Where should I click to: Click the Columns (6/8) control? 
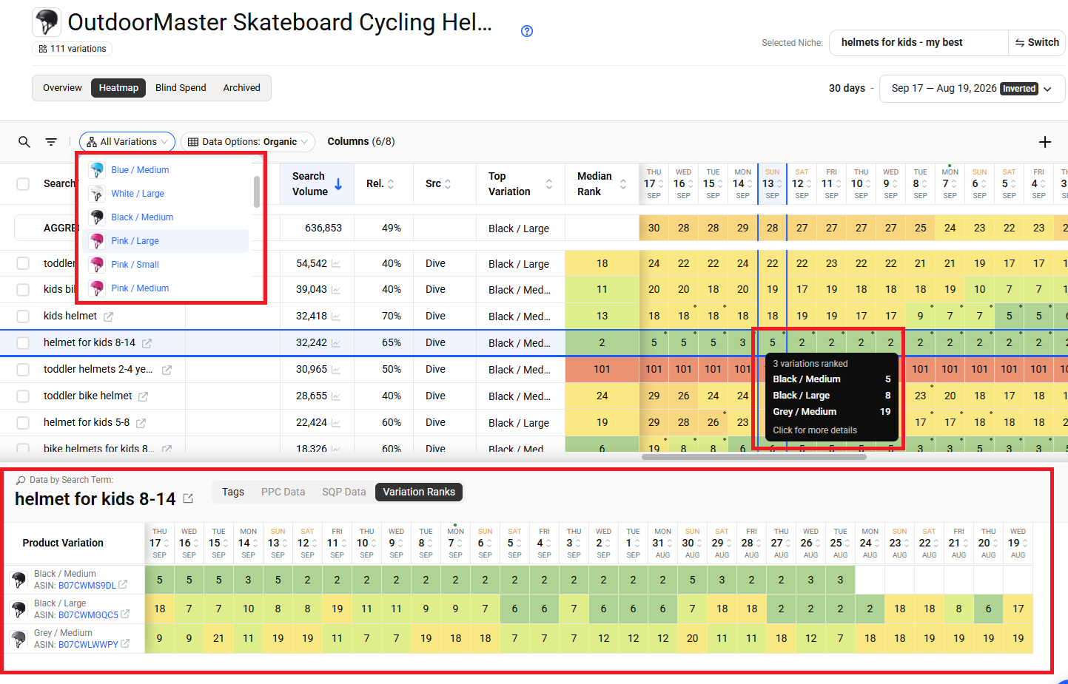(361, 142)
